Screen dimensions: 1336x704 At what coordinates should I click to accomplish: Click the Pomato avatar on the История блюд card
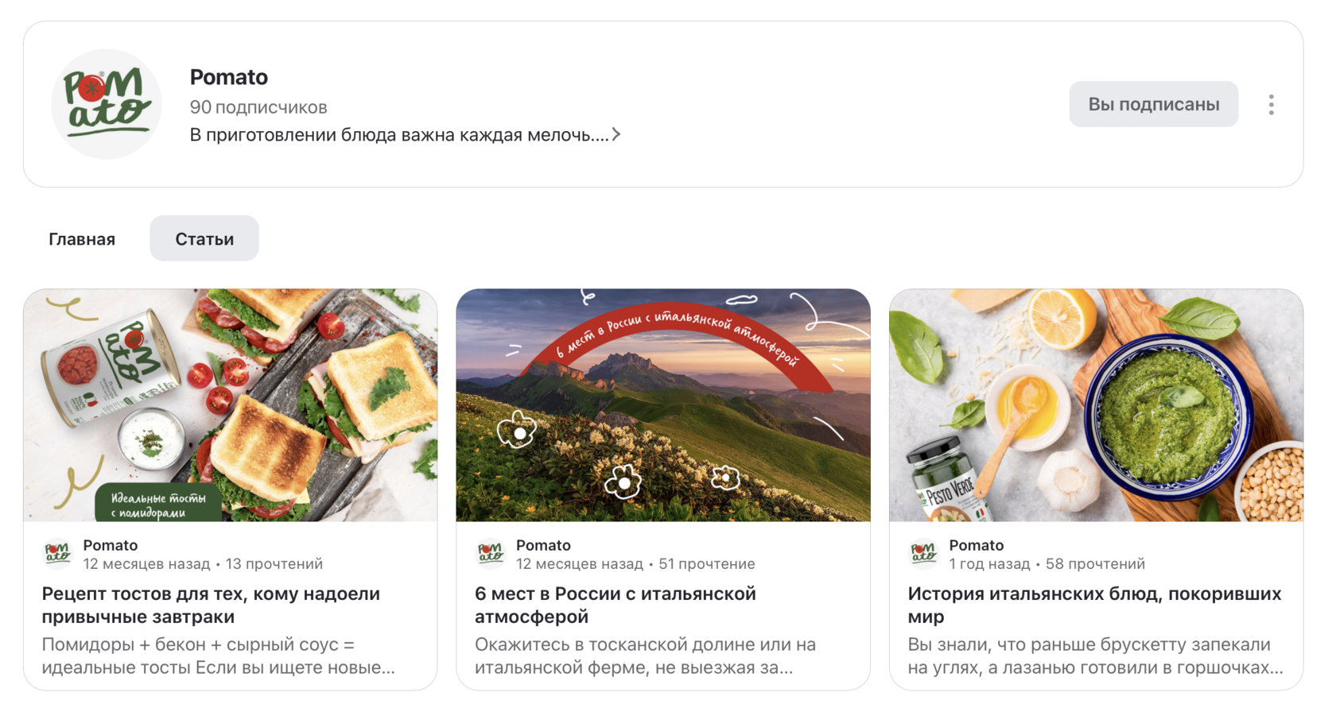coord(923,553)
